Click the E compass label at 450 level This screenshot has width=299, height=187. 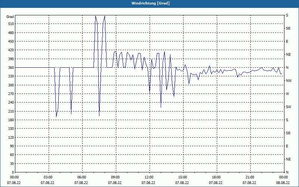287,42
